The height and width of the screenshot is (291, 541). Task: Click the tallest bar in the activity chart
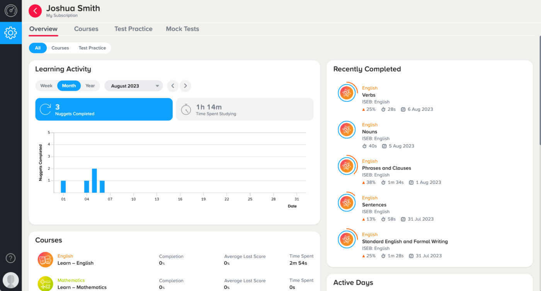[x=94, y=180]
